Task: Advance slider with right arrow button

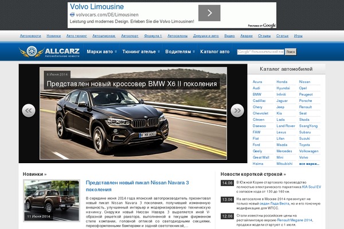Action: tap(237, 110)
